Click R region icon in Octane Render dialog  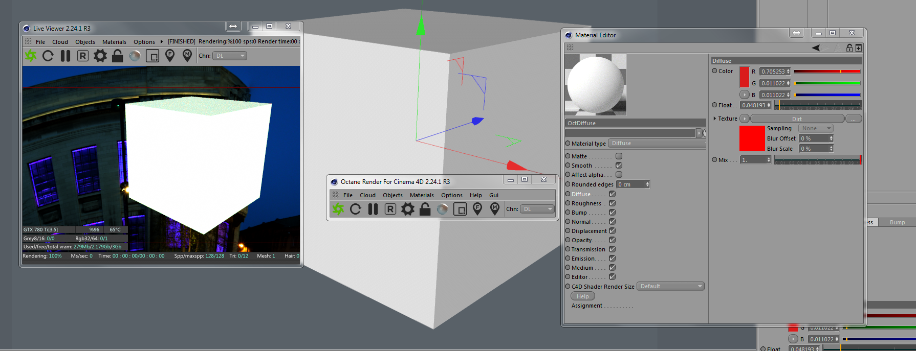(390, 209)
